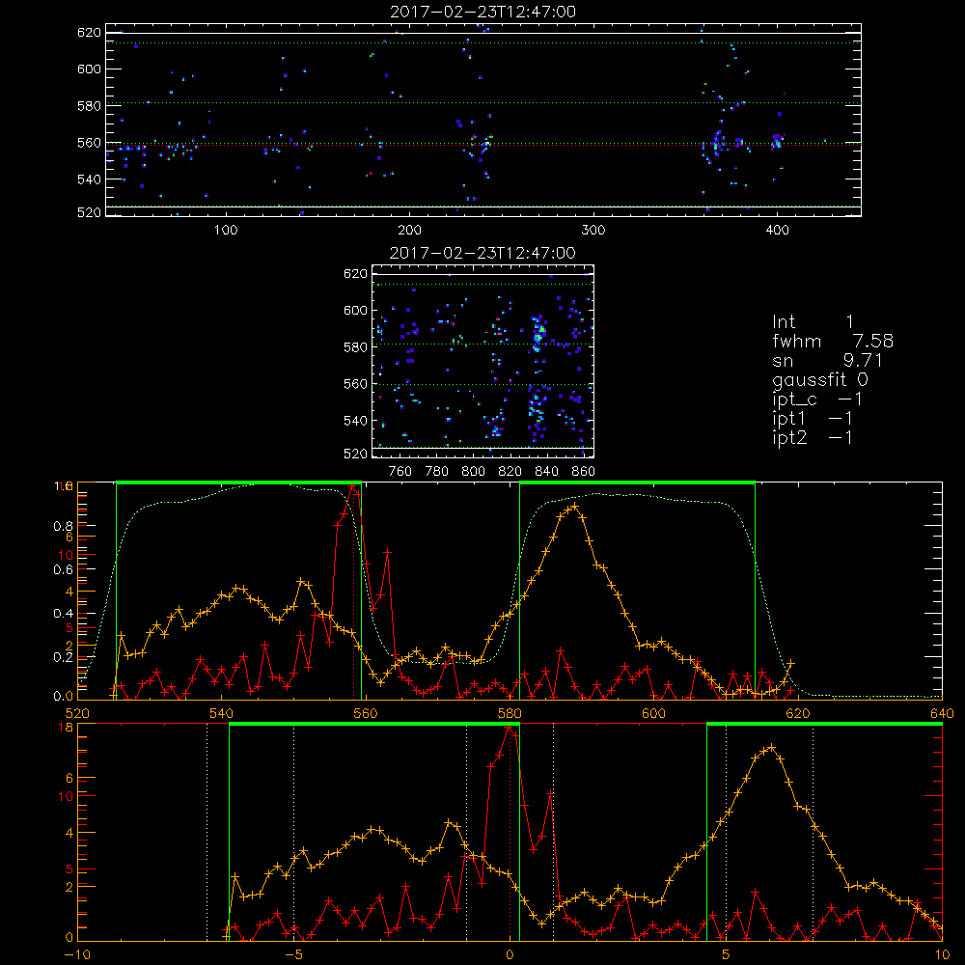Click y-axis label 0.4 on the profile plot
Viewport: 965px width, 965px height.
click(63, 614)
